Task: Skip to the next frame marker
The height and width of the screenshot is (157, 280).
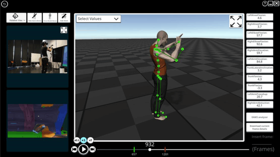Action: coord(92,149)
